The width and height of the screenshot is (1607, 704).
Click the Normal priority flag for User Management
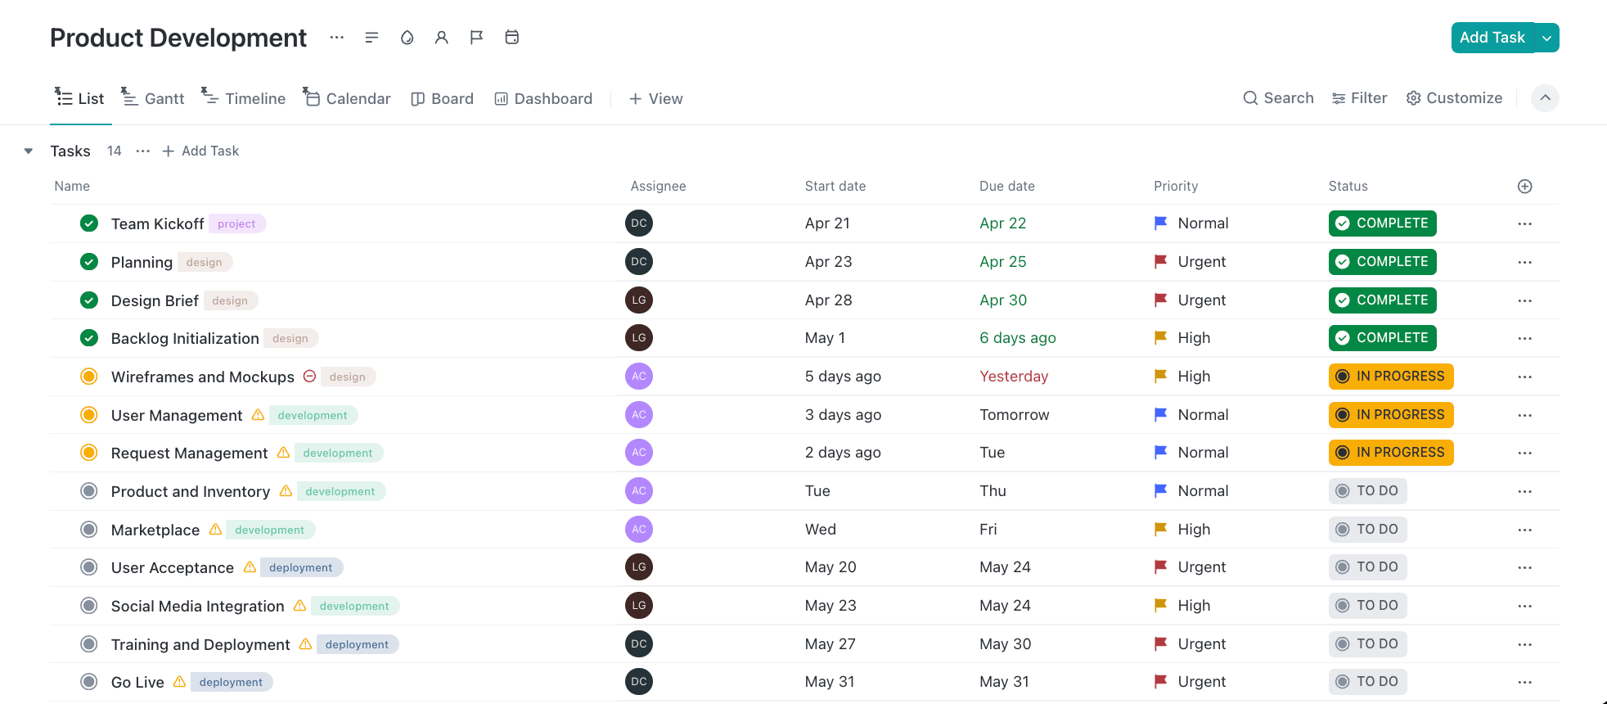(1160, 415)
